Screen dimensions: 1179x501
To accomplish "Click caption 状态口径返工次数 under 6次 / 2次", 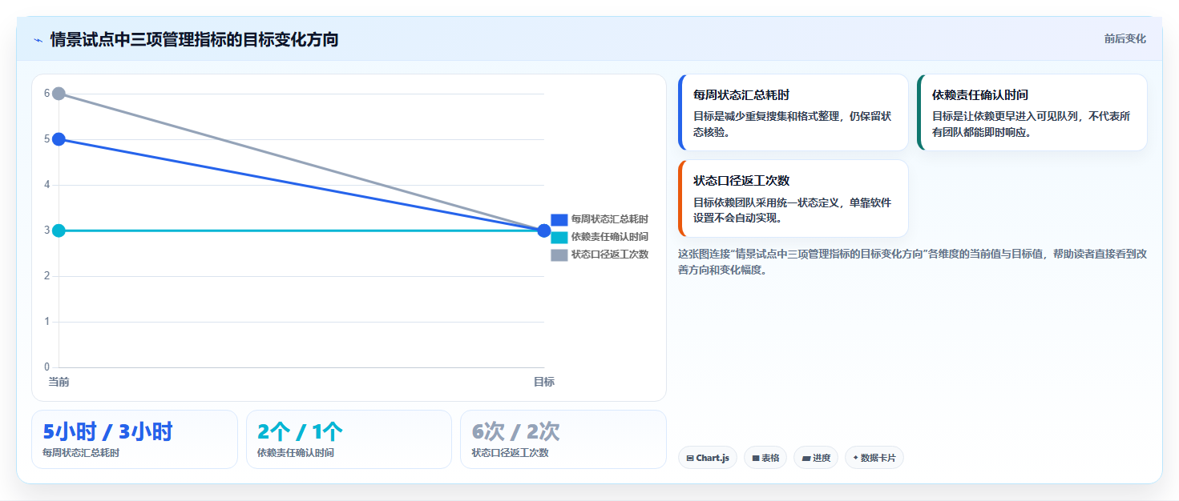I will (511, 453).
